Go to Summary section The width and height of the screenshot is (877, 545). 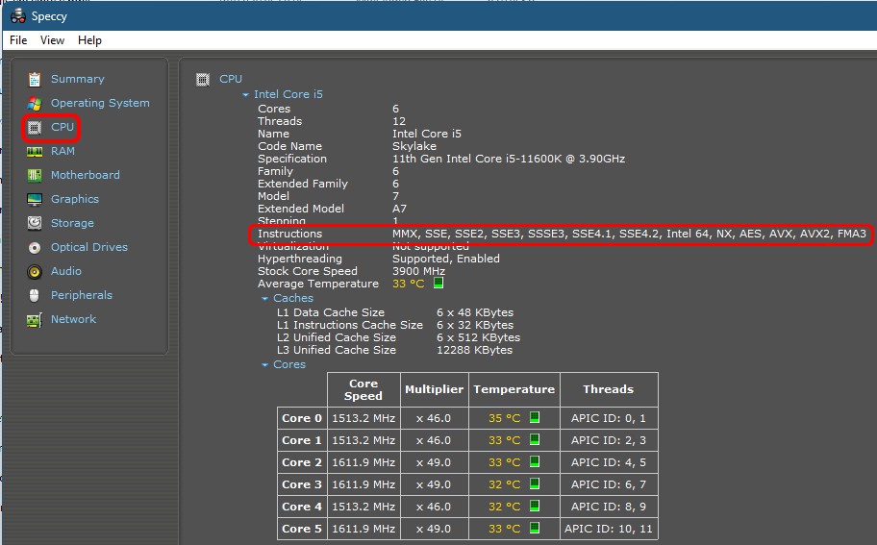78,80
